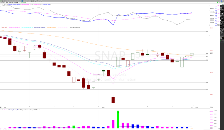Click Moving Average 50 label in volume pane

(14, 110)
